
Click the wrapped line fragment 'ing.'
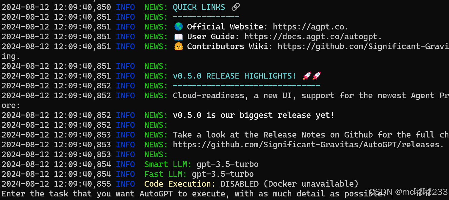tap(11, 56)
